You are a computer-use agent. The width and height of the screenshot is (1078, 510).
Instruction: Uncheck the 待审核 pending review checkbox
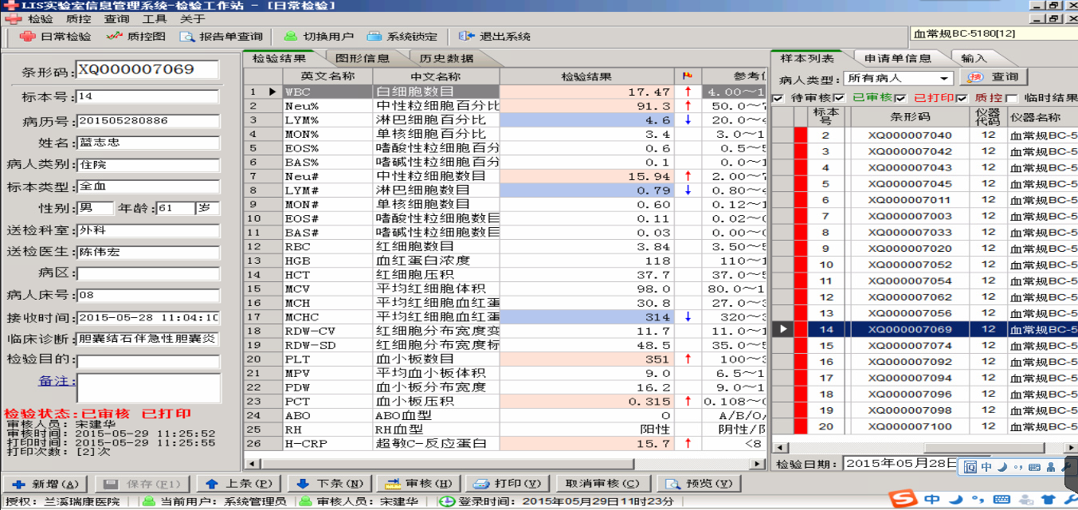pos(778,98)
